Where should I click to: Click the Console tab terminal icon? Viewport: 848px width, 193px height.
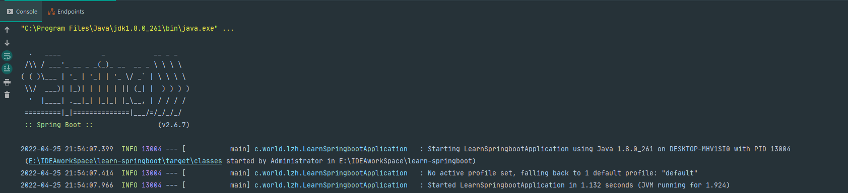(x=10, y=12)
